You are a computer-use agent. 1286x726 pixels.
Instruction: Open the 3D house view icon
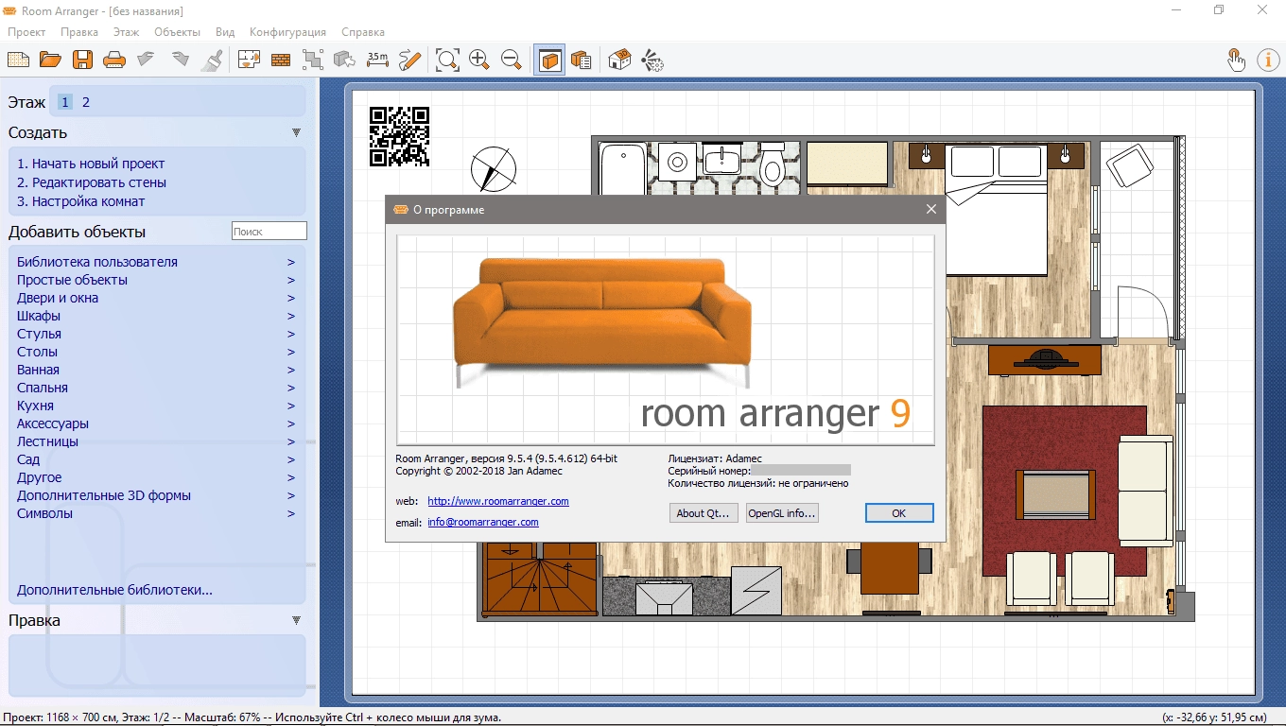coord(619,60)
